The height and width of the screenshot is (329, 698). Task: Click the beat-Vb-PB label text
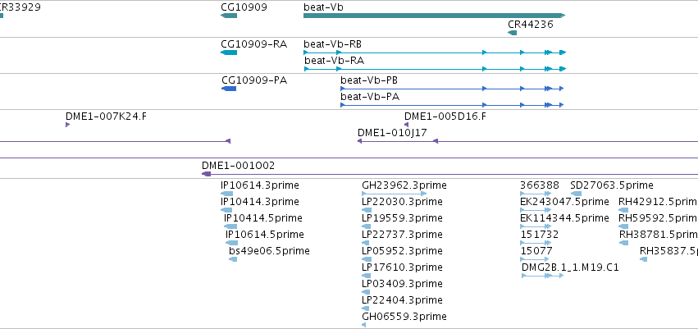(369, 80)
